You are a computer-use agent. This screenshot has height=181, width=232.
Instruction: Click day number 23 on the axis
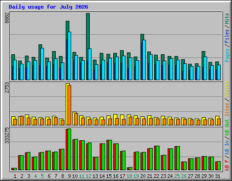pyautogui.click(x=163, y=176)
